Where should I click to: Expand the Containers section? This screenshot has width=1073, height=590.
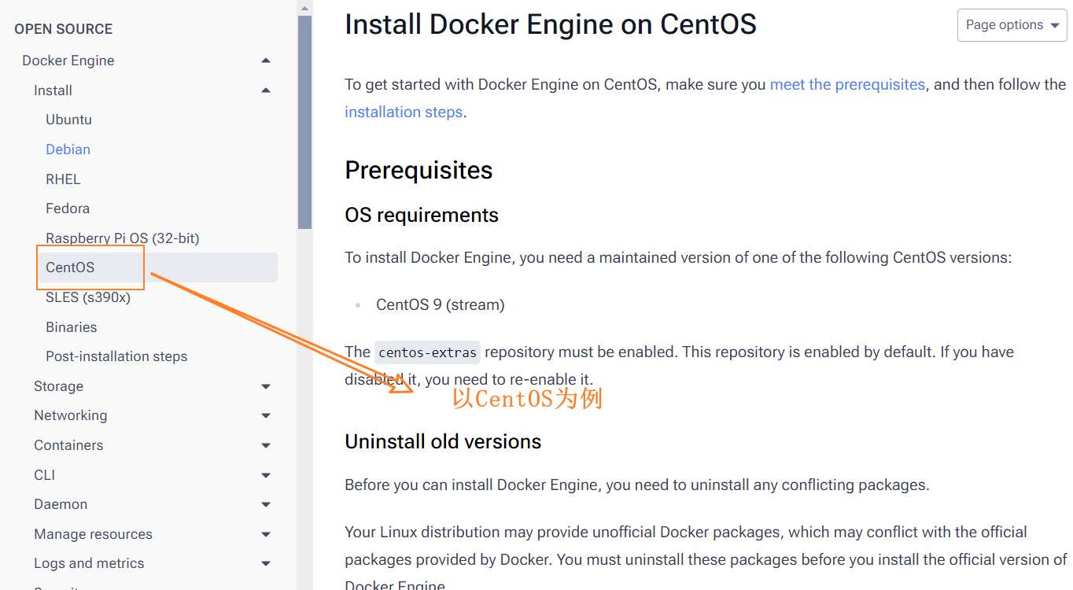coord(265,444)
